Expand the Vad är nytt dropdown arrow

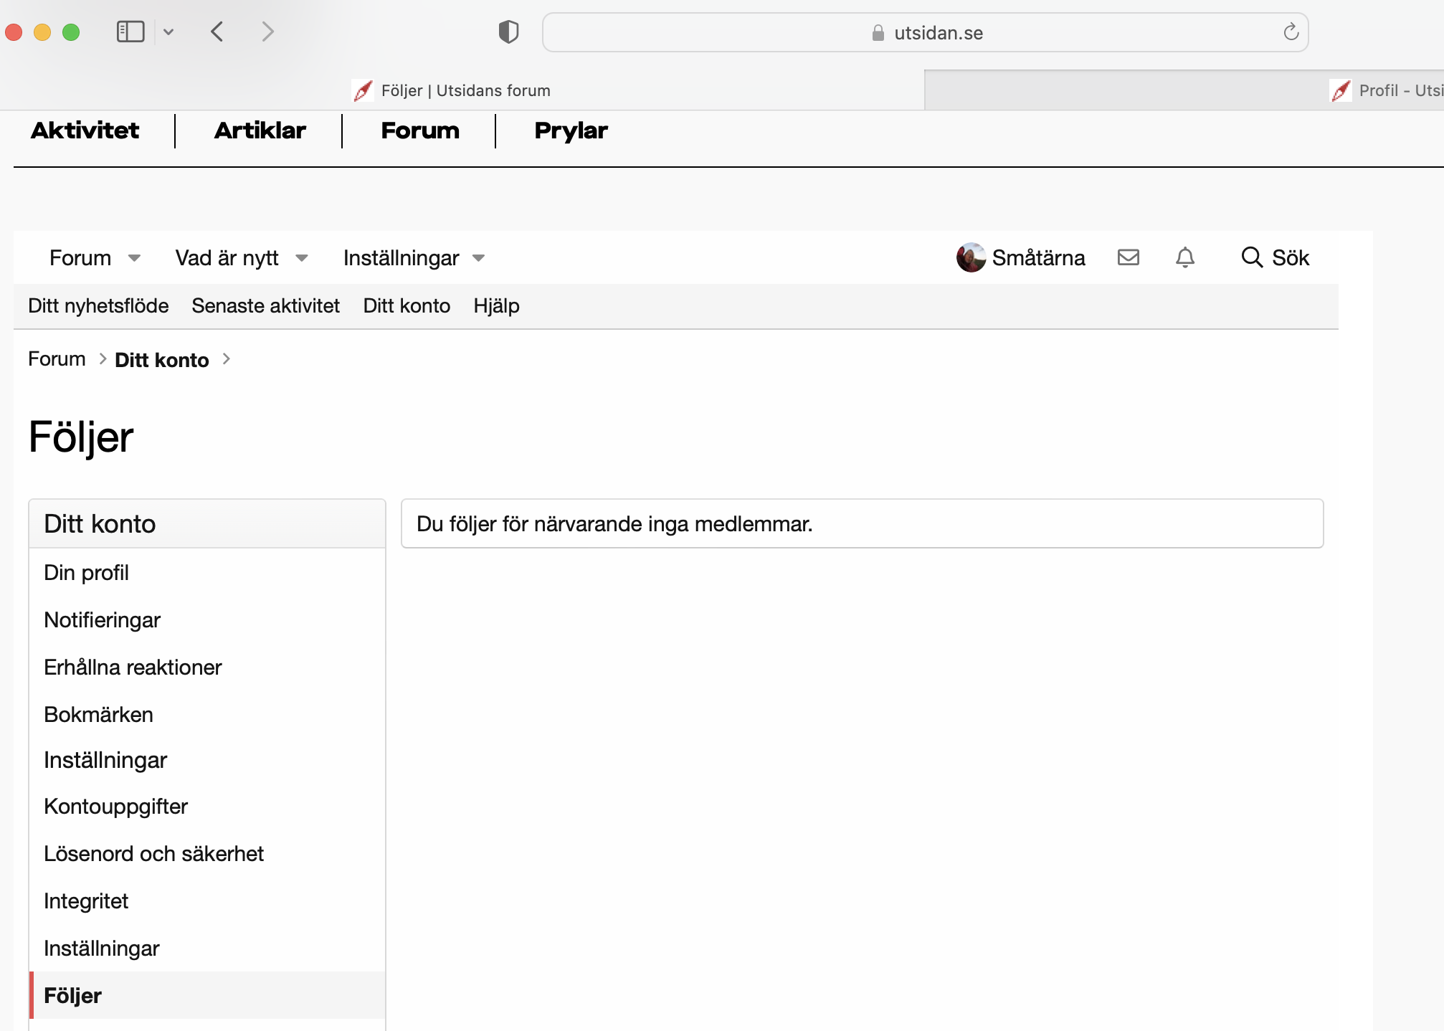[302, 258]
